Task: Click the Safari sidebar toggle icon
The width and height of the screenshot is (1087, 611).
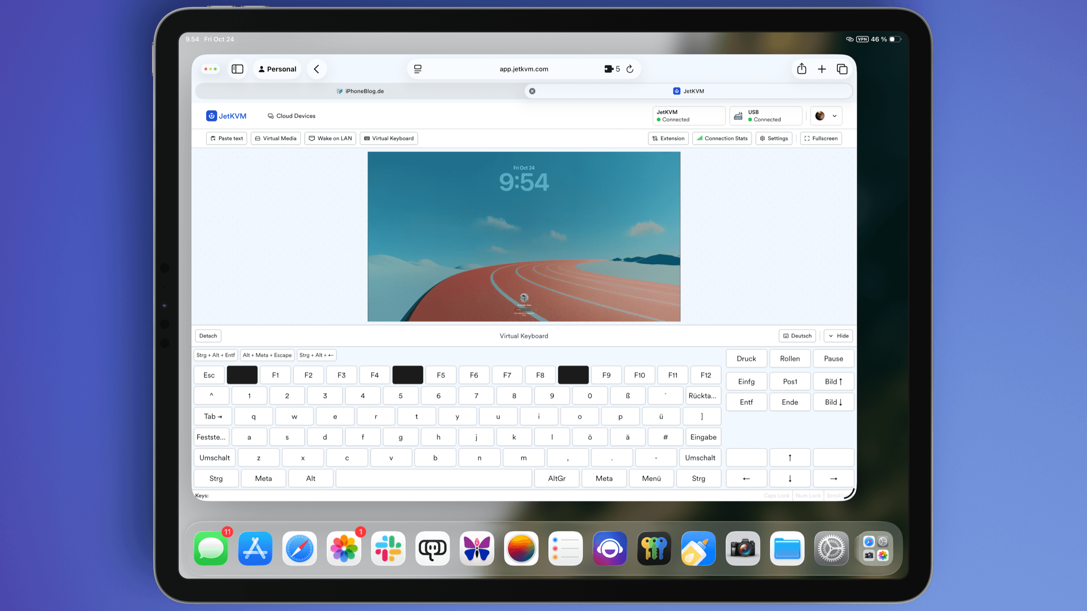Action: [237, 69]
